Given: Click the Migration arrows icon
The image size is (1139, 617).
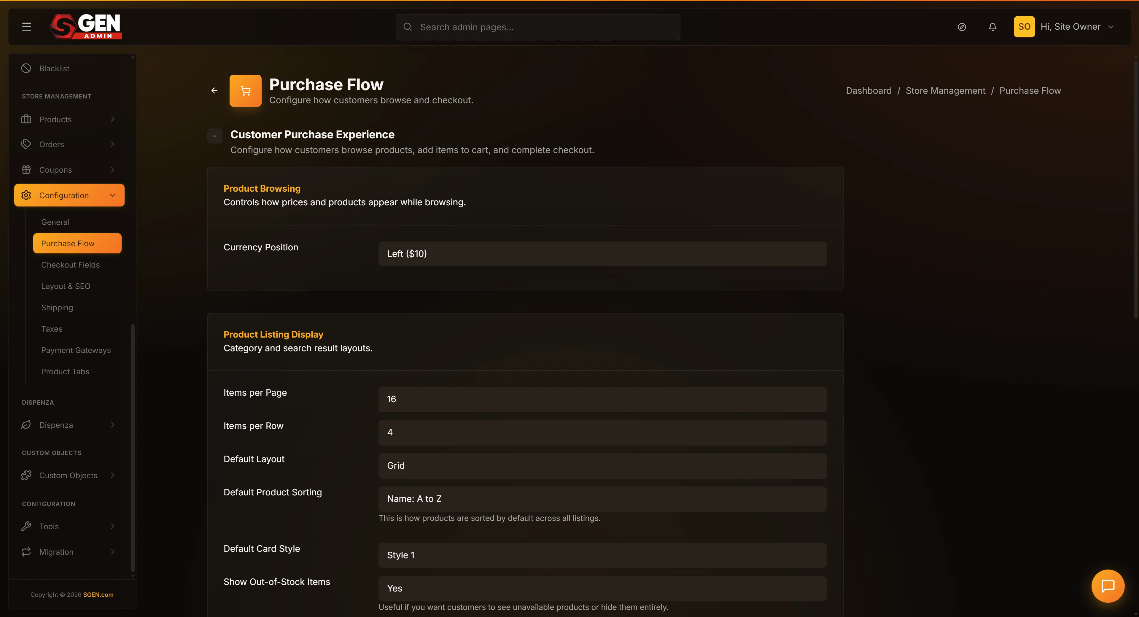Looking at the screenshot, I should point(26,551).
